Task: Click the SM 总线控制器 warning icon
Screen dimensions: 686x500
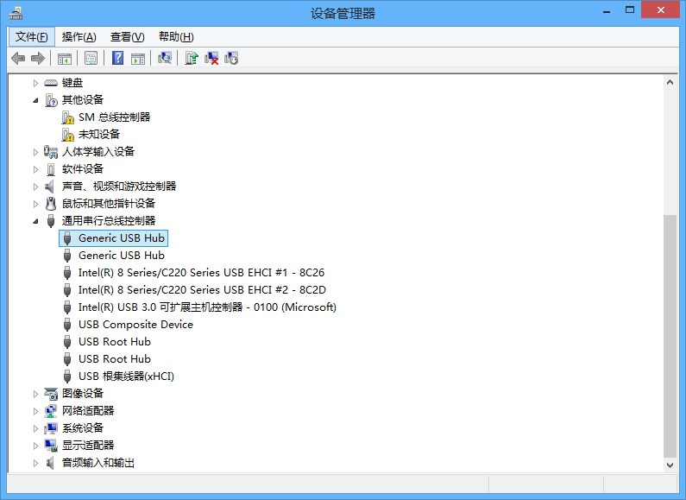Action: (x=67, y=117)
